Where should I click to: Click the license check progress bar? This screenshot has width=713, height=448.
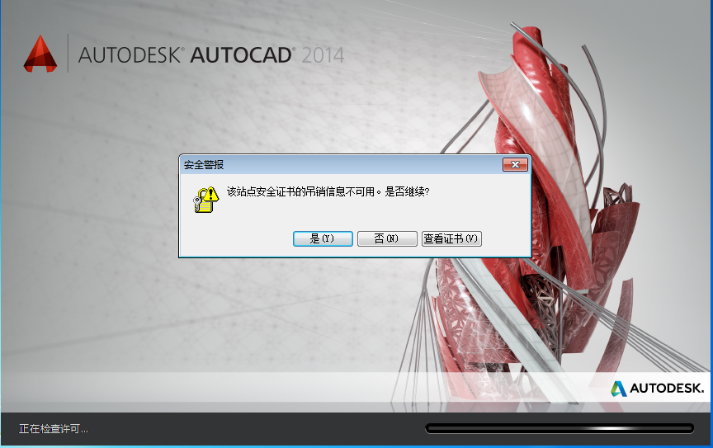[560, 428]
